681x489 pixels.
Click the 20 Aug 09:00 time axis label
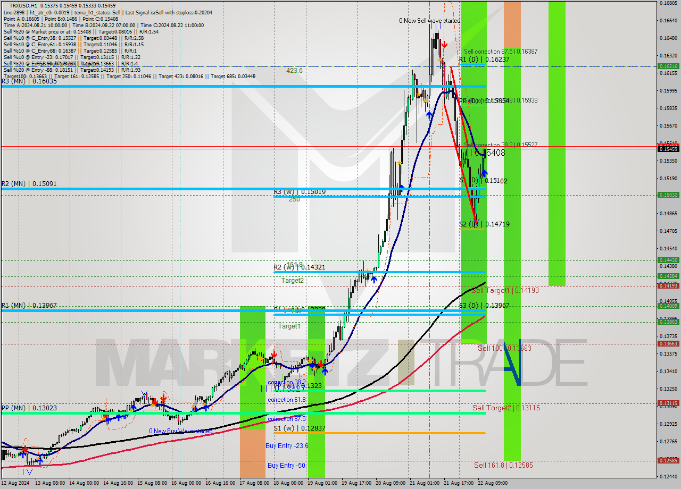coord(390,483)
